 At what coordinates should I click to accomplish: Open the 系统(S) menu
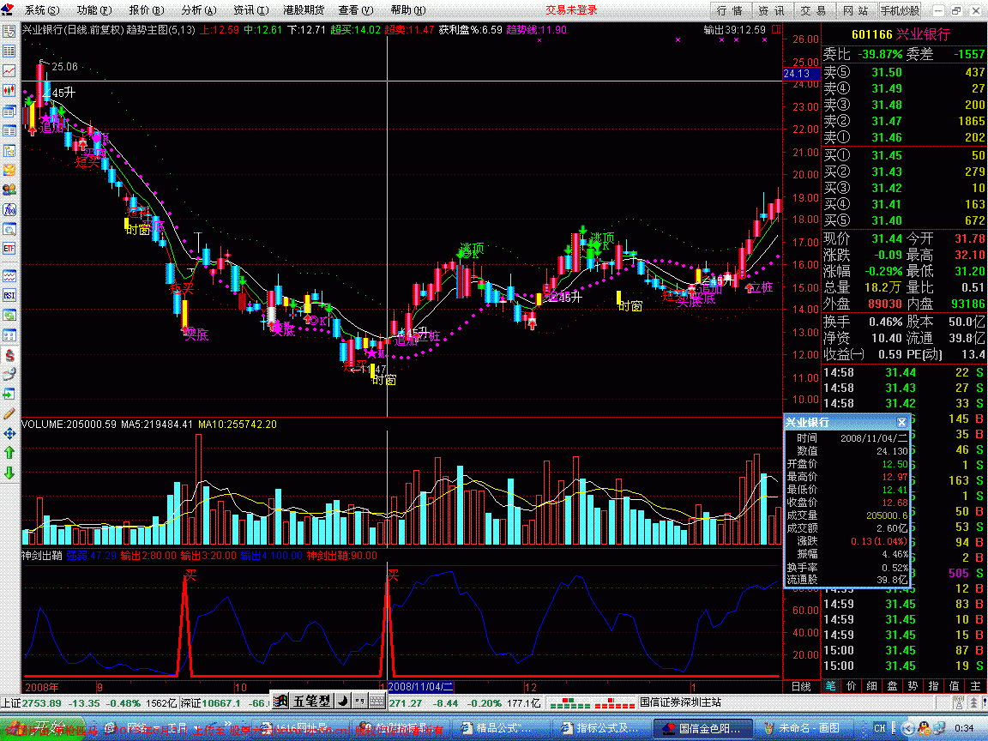(41, 10)
